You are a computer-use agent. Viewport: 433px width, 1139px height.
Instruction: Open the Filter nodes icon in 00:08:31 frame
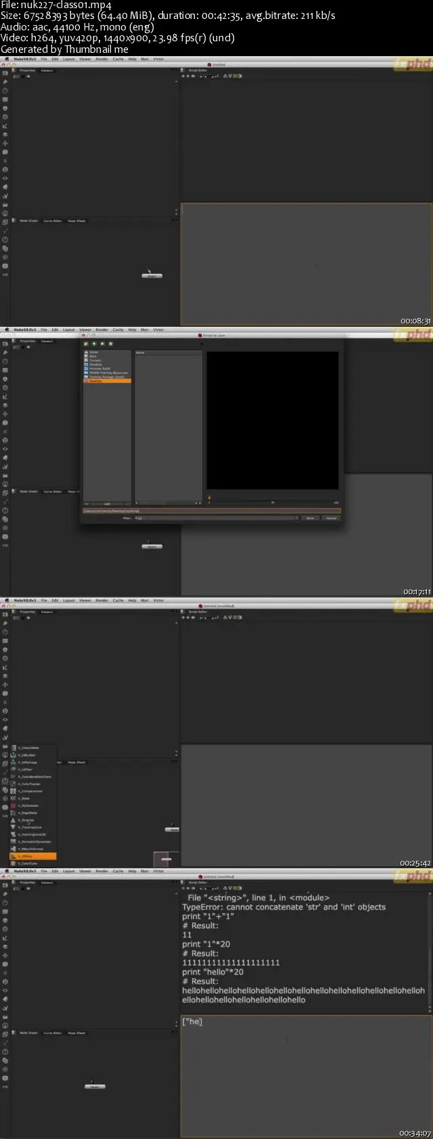point(5,117)
